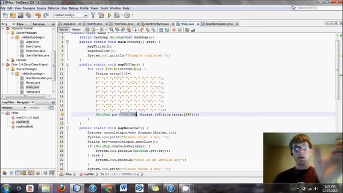Click the Windows Start button
Viewport: 343px width, 193px height.
coord(6,188)
